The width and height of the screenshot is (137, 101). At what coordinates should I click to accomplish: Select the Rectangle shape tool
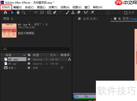49,12
